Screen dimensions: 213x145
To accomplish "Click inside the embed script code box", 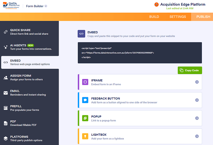I will coord(140,53).
